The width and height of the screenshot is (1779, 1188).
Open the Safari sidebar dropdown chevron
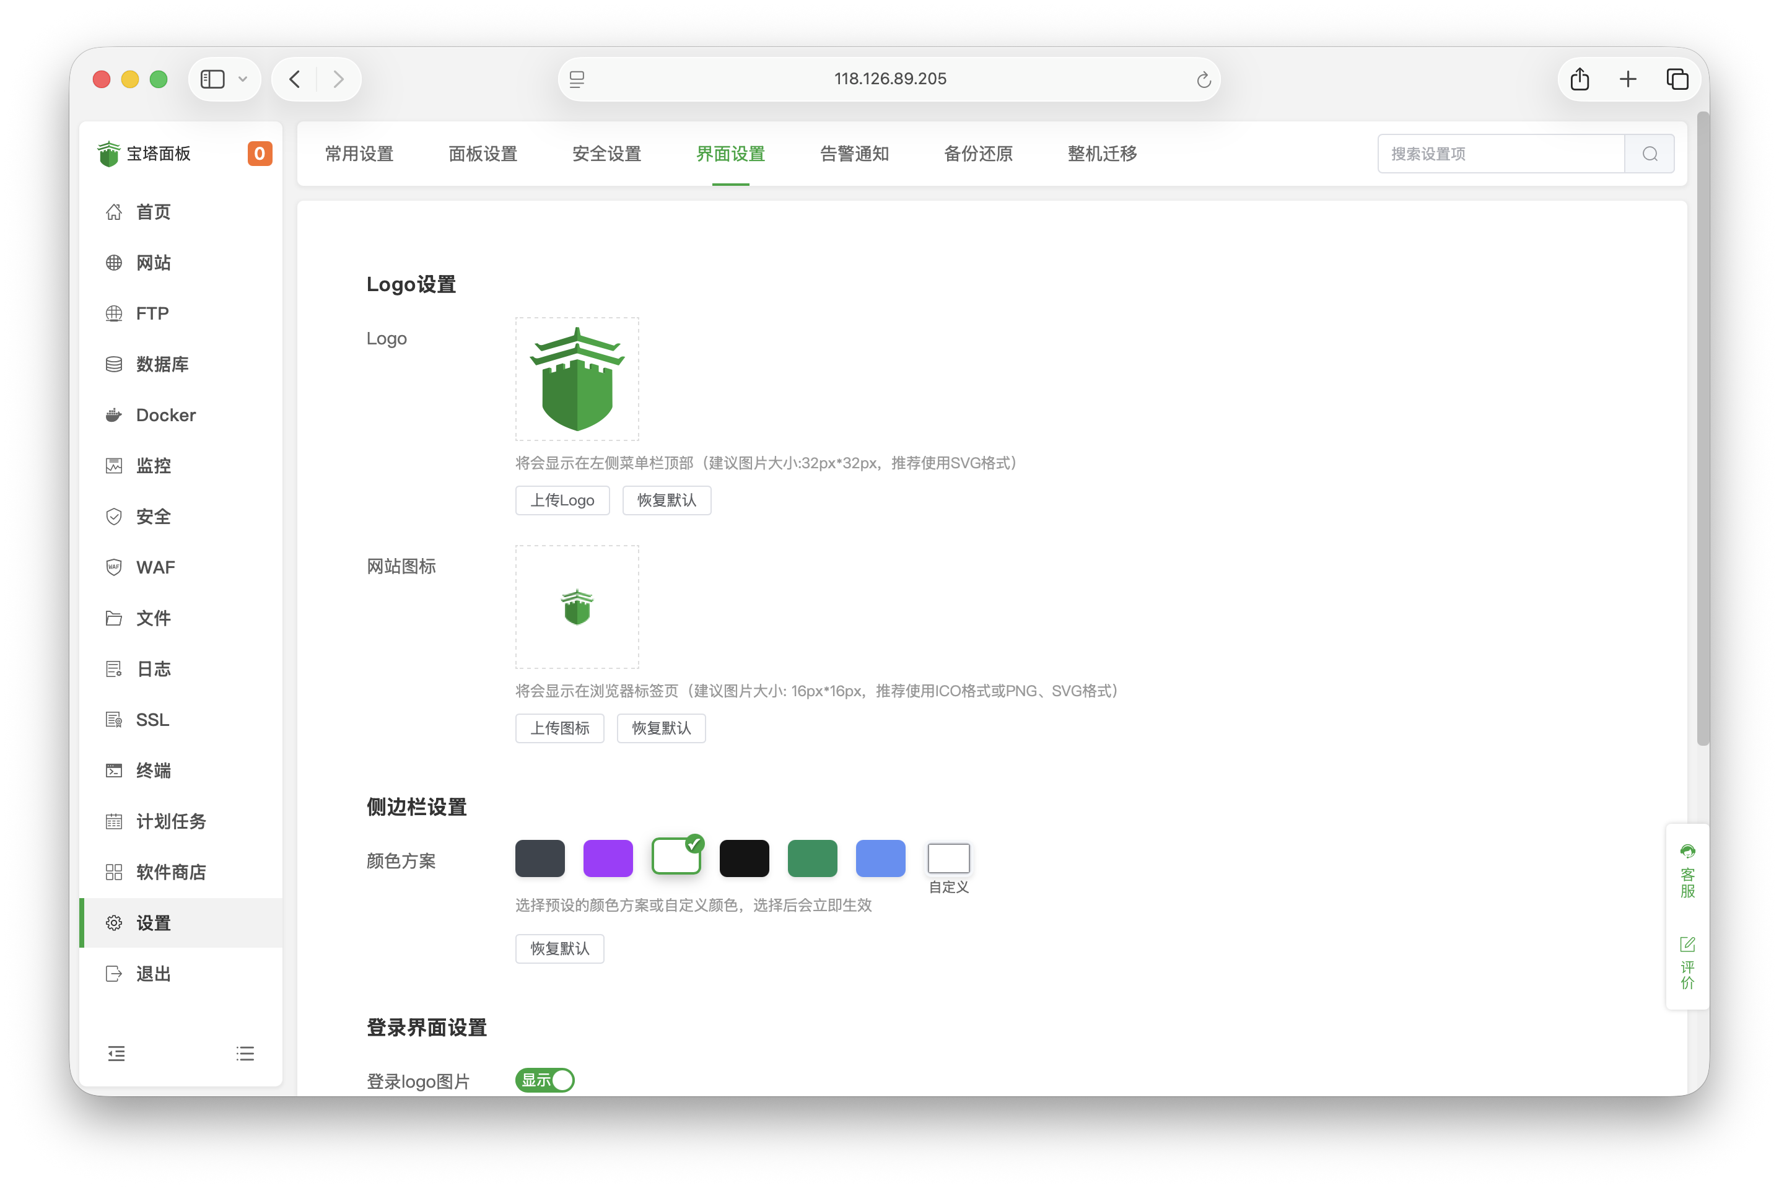coord(243,79)
